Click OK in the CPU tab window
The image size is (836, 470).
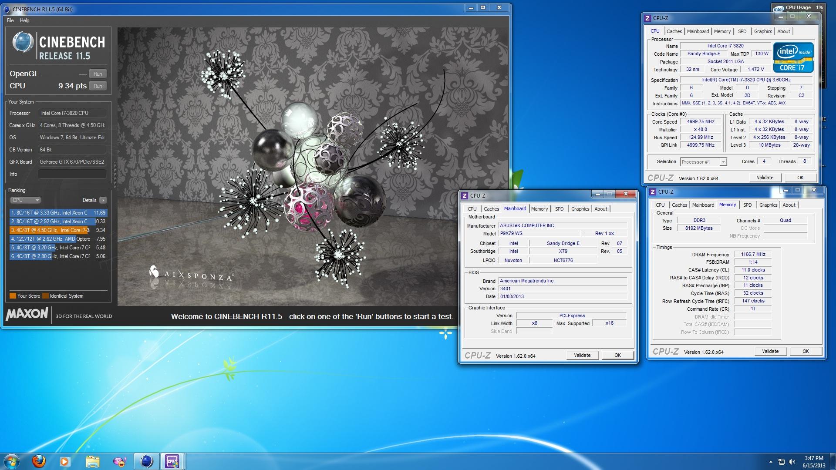click(800, 178)
